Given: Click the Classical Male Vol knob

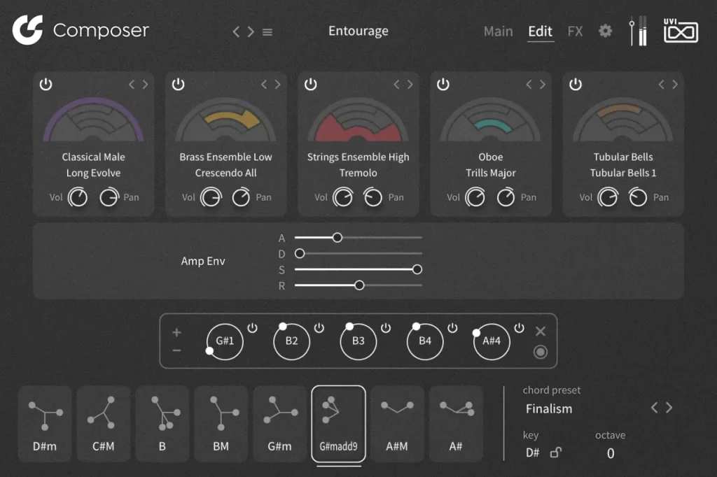Looking at the screenshot, I should pos(78,198).
